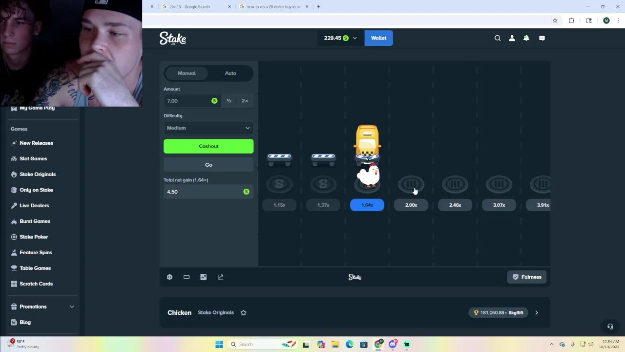Image resolution: width=625 pixels, height=352 pixels.
Task: Open Windows Start menu
Action: 219,344
